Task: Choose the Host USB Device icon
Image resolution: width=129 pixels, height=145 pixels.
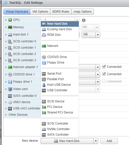Action: click(x=44, y=85)
